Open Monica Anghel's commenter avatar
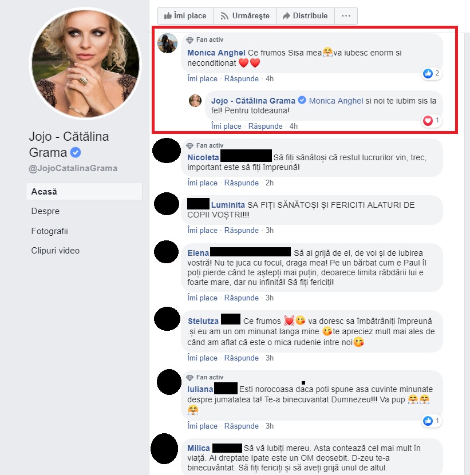 pos(167,43)
